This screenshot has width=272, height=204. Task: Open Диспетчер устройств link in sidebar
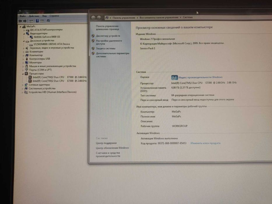(108, 36)
